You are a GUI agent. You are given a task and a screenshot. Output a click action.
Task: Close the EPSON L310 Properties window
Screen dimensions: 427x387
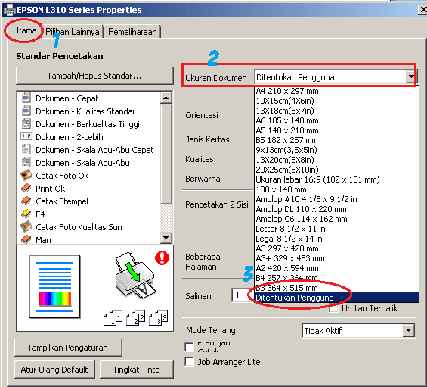tap(423, 10)
